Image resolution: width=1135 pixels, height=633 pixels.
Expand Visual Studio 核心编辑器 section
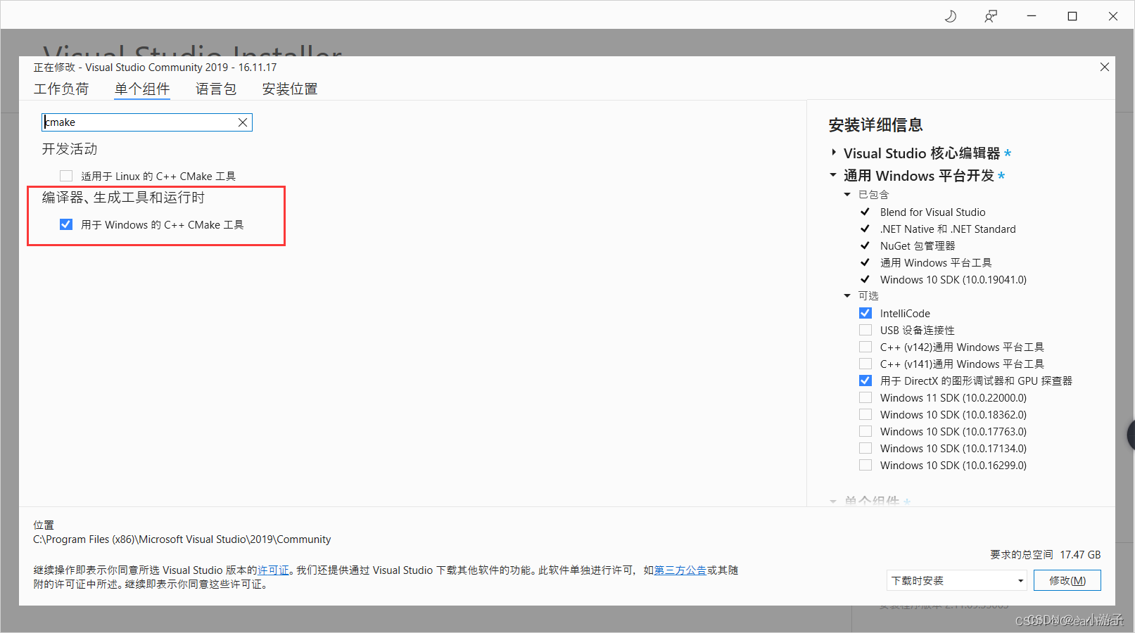tap(834, 153)
